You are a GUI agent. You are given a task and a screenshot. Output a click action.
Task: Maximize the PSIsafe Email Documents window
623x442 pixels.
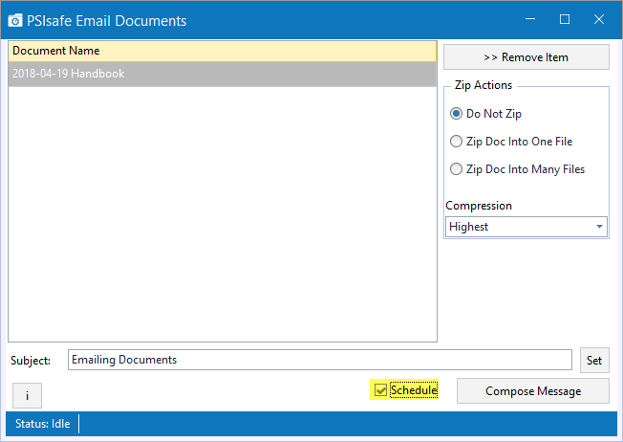[x=565, y=19]
